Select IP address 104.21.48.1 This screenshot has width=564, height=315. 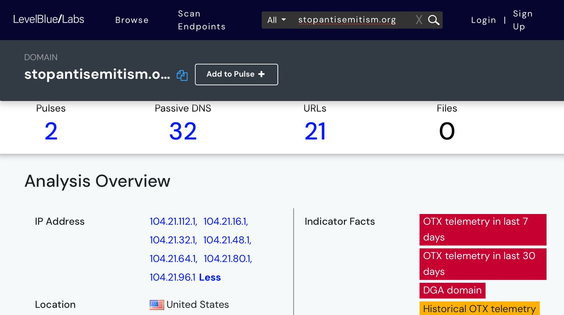click(227, 240)
